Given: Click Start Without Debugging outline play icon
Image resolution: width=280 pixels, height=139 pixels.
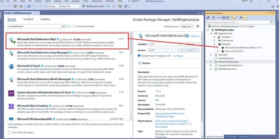Looking at the screenshot, I should coord(108,6).
